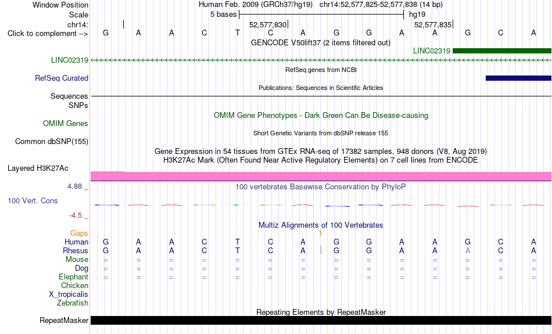Viewport: 552px width, 334px height.
Task: Select the 'chr14:' ruler label
Action: (77, 24)
